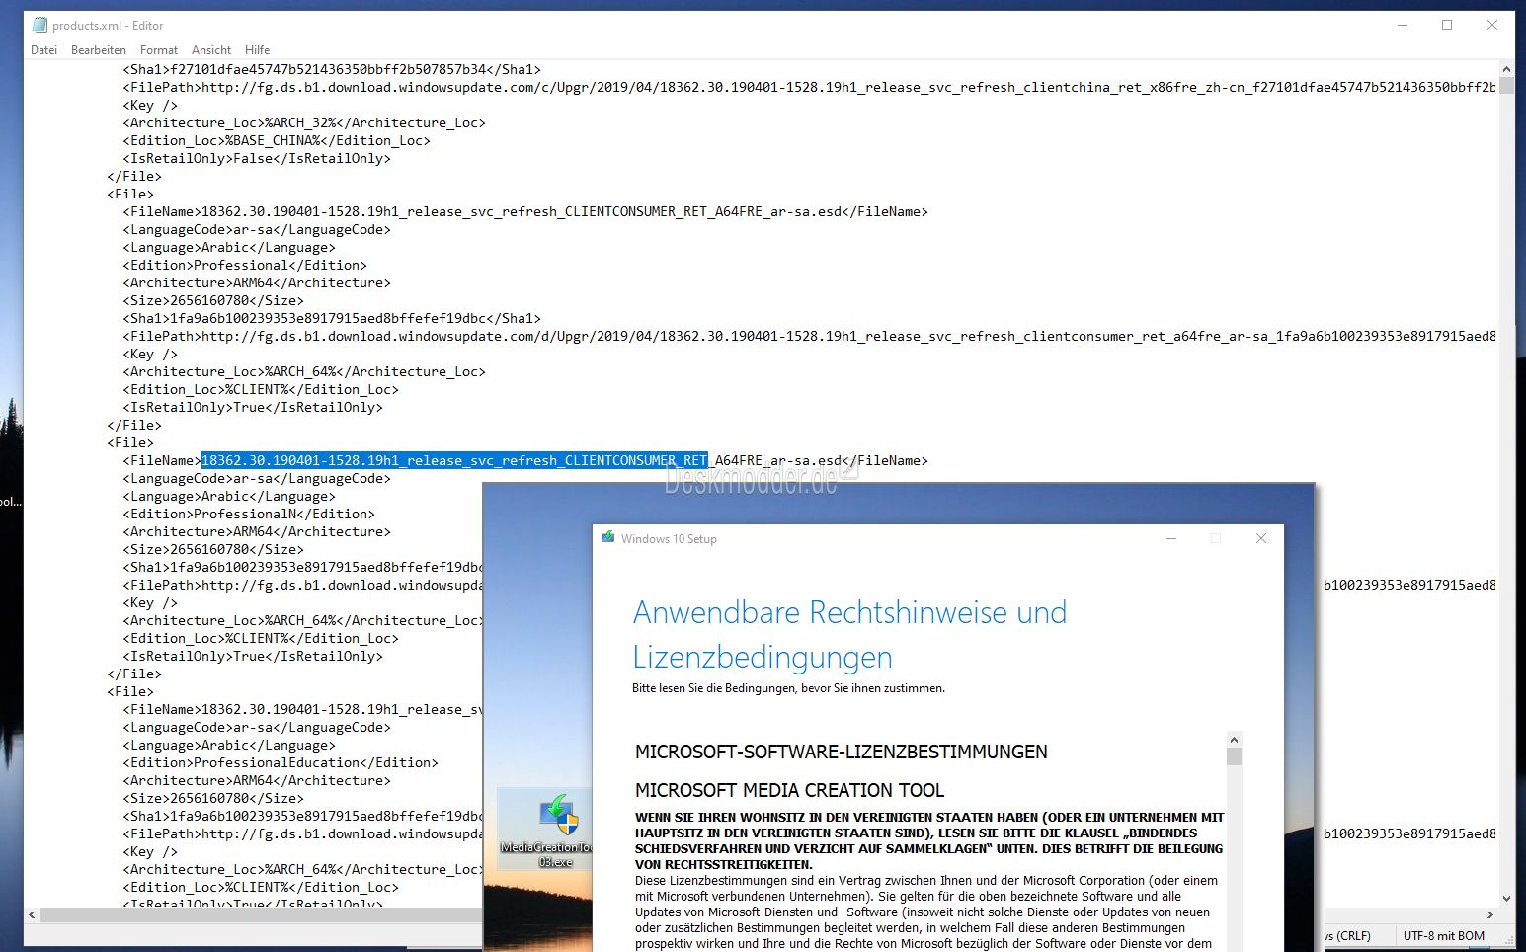
Task: Click the ProfessionalN Edition line
Action: [x=249, y=514]
